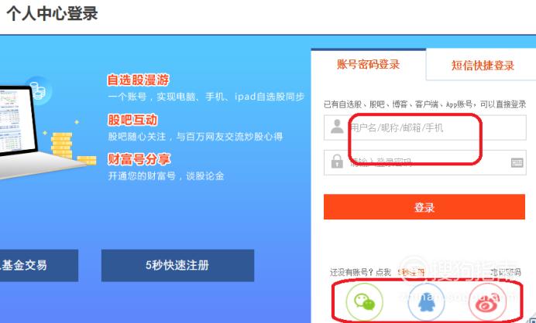Click the 股吧互动 heading
The image size is (536, 323).
pos(132,120)
